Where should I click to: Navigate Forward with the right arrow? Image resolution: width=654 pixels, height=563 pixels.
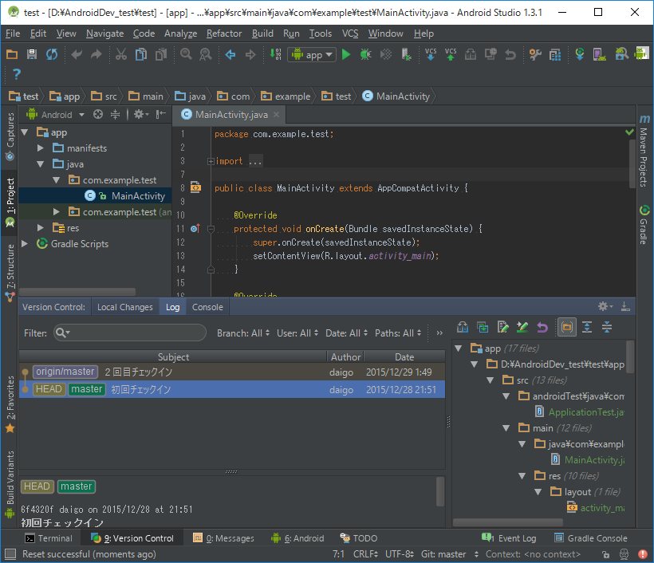pos(250,54)
